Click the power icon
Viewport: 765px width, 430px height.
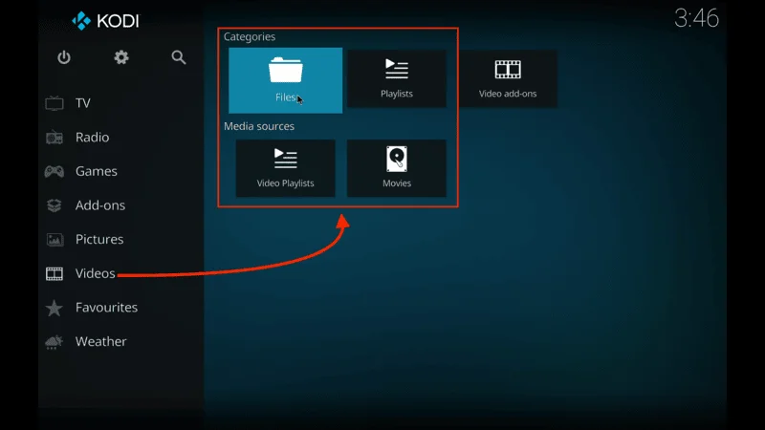[x=64, y=57]
